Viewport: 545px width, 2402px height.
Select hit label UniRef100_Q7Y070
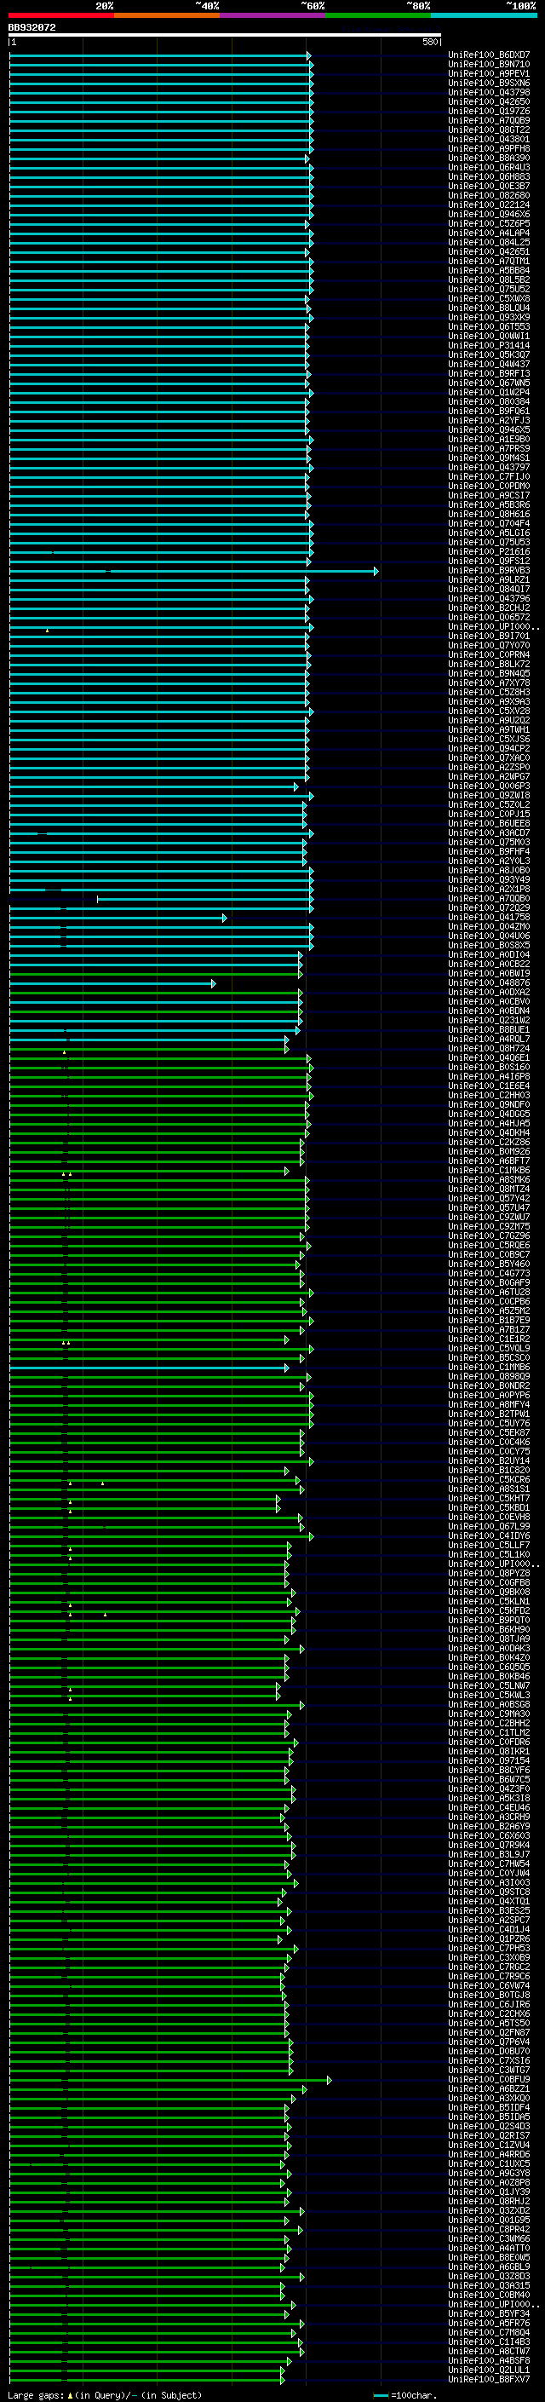click(x=489, y=645)
